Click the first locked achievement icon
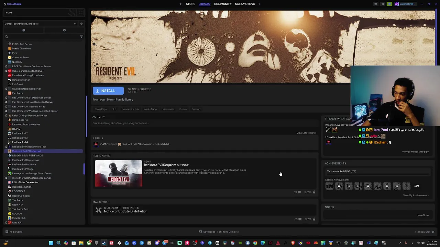Viewport: 440px width, 247px height. (x=329, y=186)
